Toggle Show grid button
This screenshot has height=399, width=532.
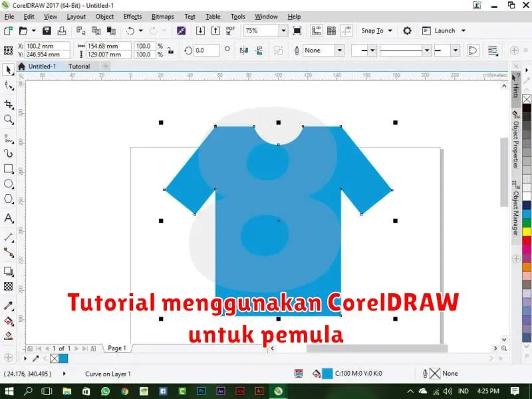(331, 31)
